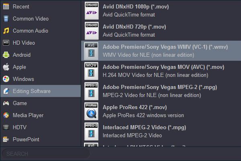Choose Interlaced MPEG-2 Video (*.mpg) format

tap(161, 131)
